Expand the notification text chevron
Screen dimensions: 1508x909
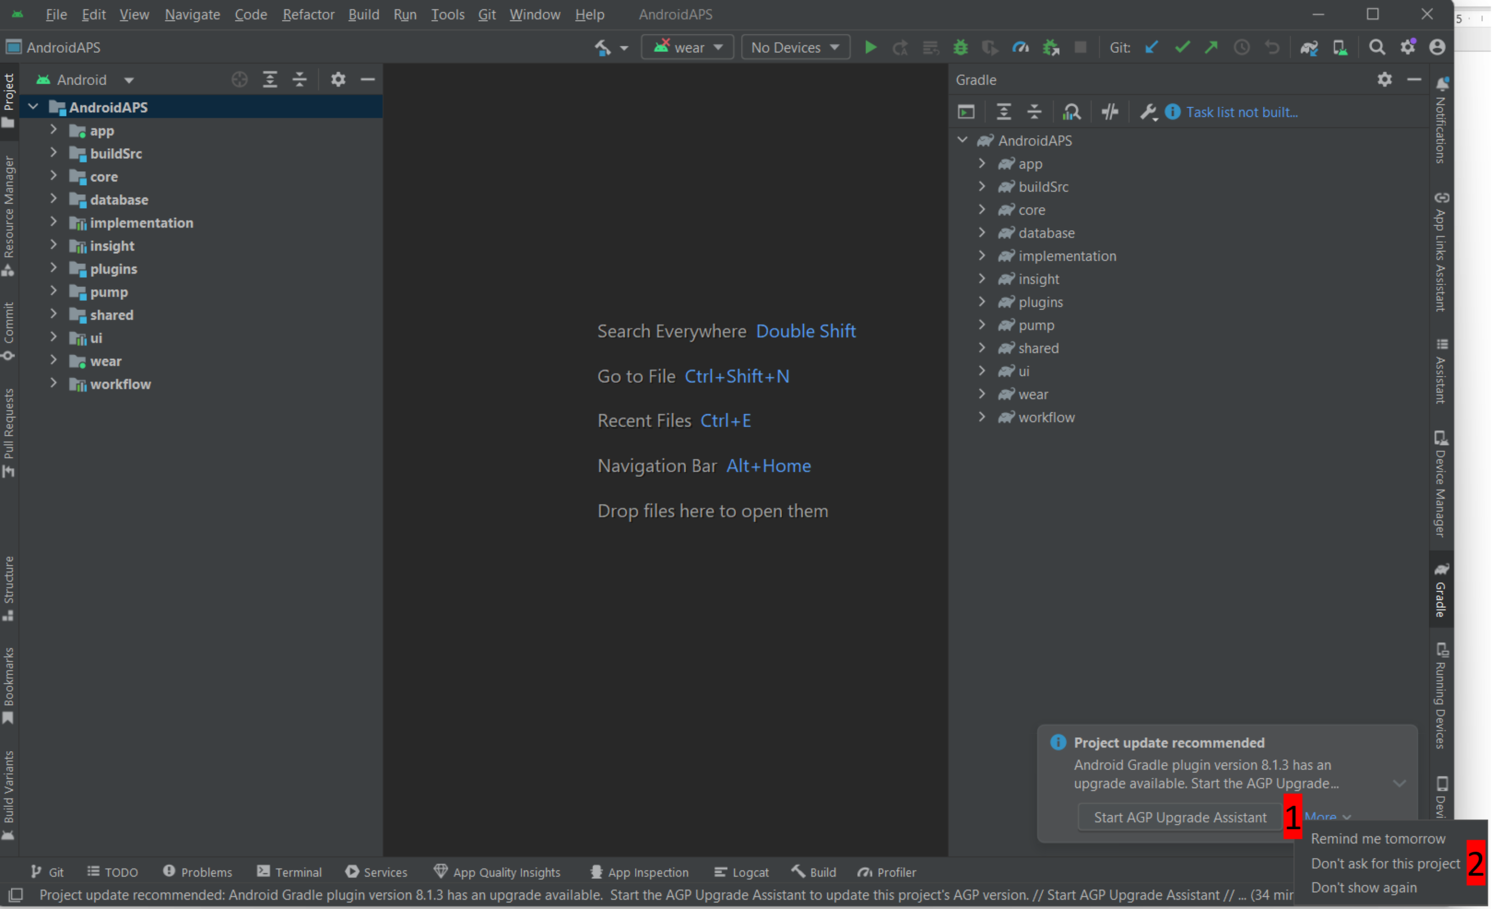click(x=1399, y=784)
